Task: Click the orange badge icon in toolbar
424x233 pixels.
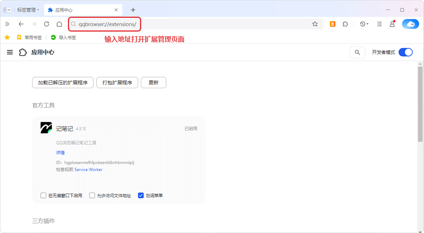Action: pyautogui.click(x=332, y=24)
